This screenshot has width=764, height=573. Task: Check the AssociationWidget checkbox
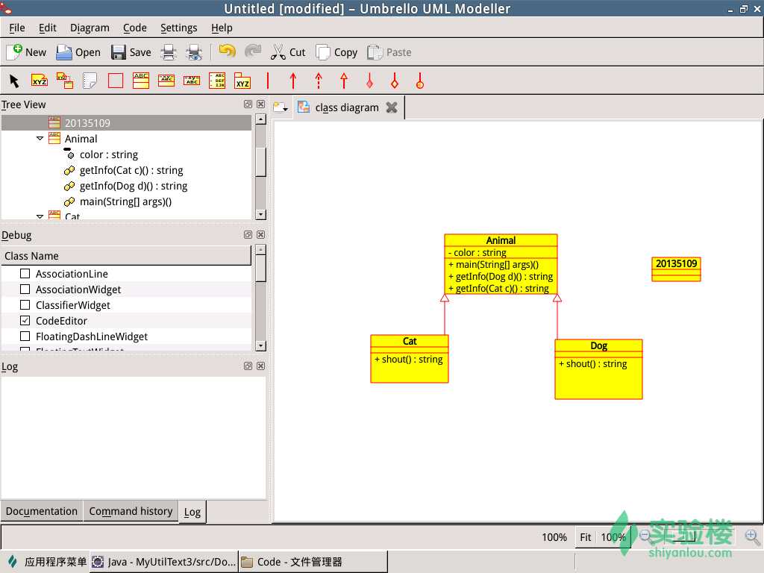25,289
